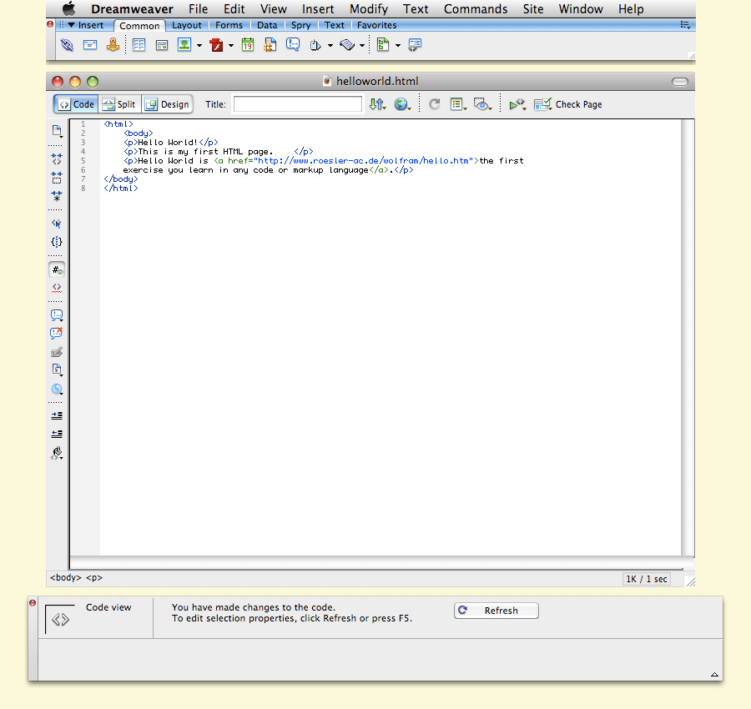751x709 pixels.
Task: Toggle Highlight Invalid Code
Action: (57, 288)
